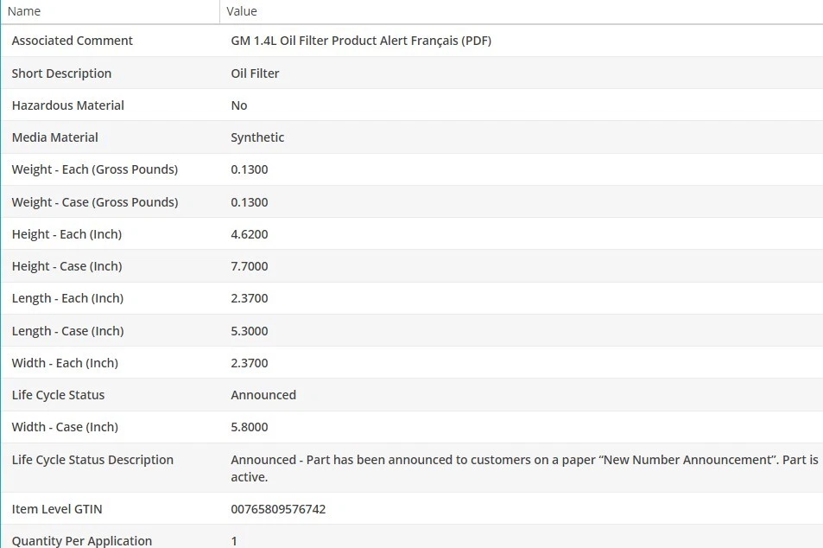Screen dimensions: 823x548
Task: Select the Hazardous Material row label
Action: pos(68,105)
